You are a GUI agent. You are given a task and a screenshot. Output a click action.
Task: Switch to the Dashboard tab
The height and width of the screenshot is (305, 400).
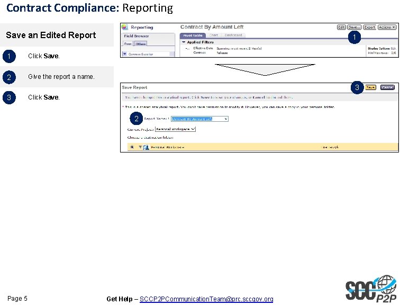click(233, 35)
